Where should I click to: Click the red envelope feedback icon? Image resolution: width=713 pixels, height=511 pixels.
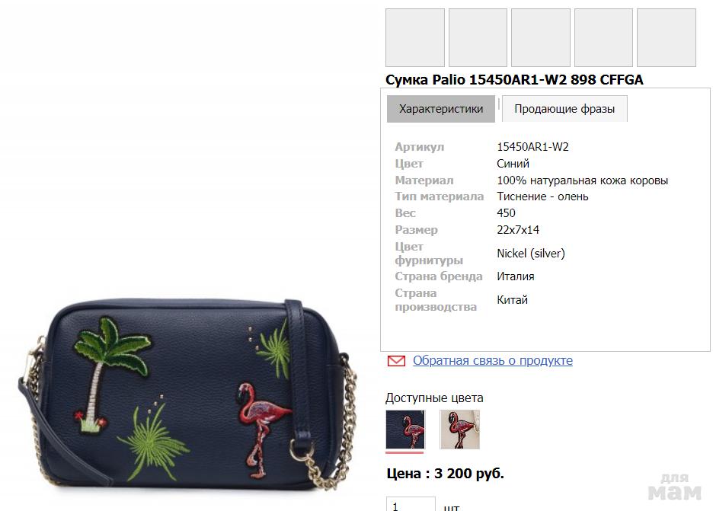coord(396,361)
